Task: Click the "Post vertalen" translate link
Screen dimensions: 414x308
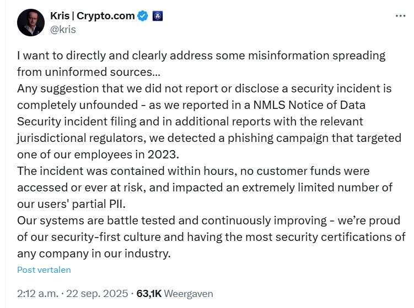Action: click(x=44, y=270)
